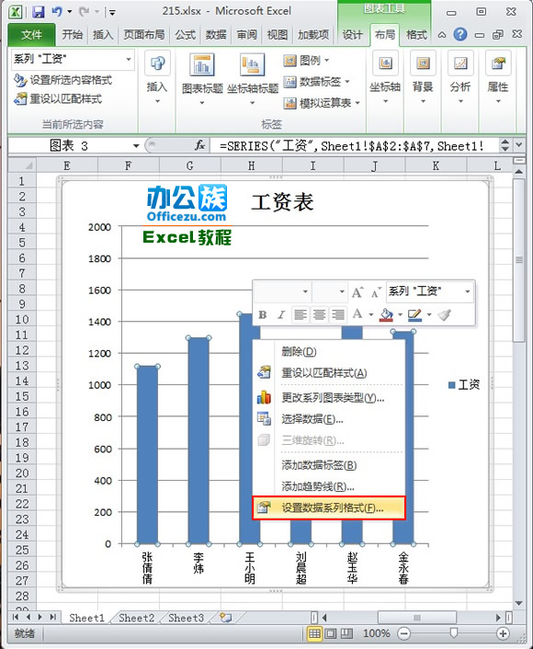Click the Chart Title icon in ribbon

(x=202, y=65)
